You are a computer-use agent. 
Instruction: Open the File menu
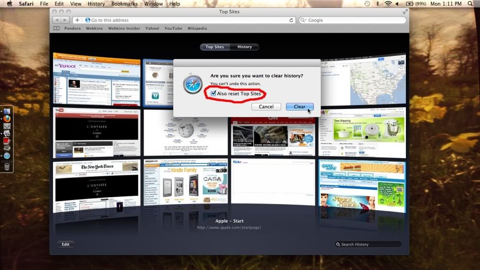[x=44, y=4]
